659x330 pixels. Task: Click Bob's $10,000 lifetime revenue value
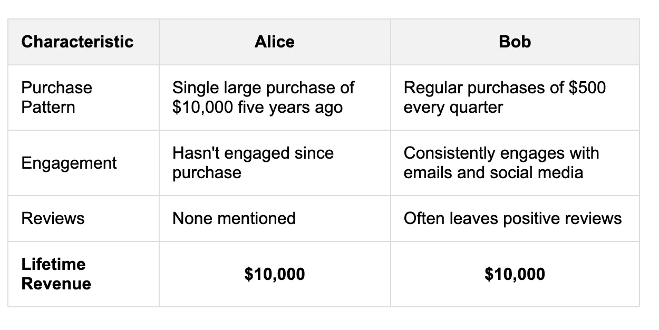(515, 274)
